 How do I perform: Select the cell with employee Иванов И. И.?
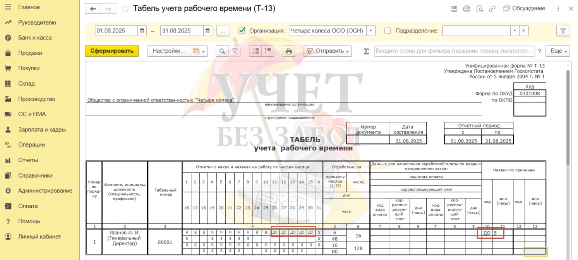point(125,242)
